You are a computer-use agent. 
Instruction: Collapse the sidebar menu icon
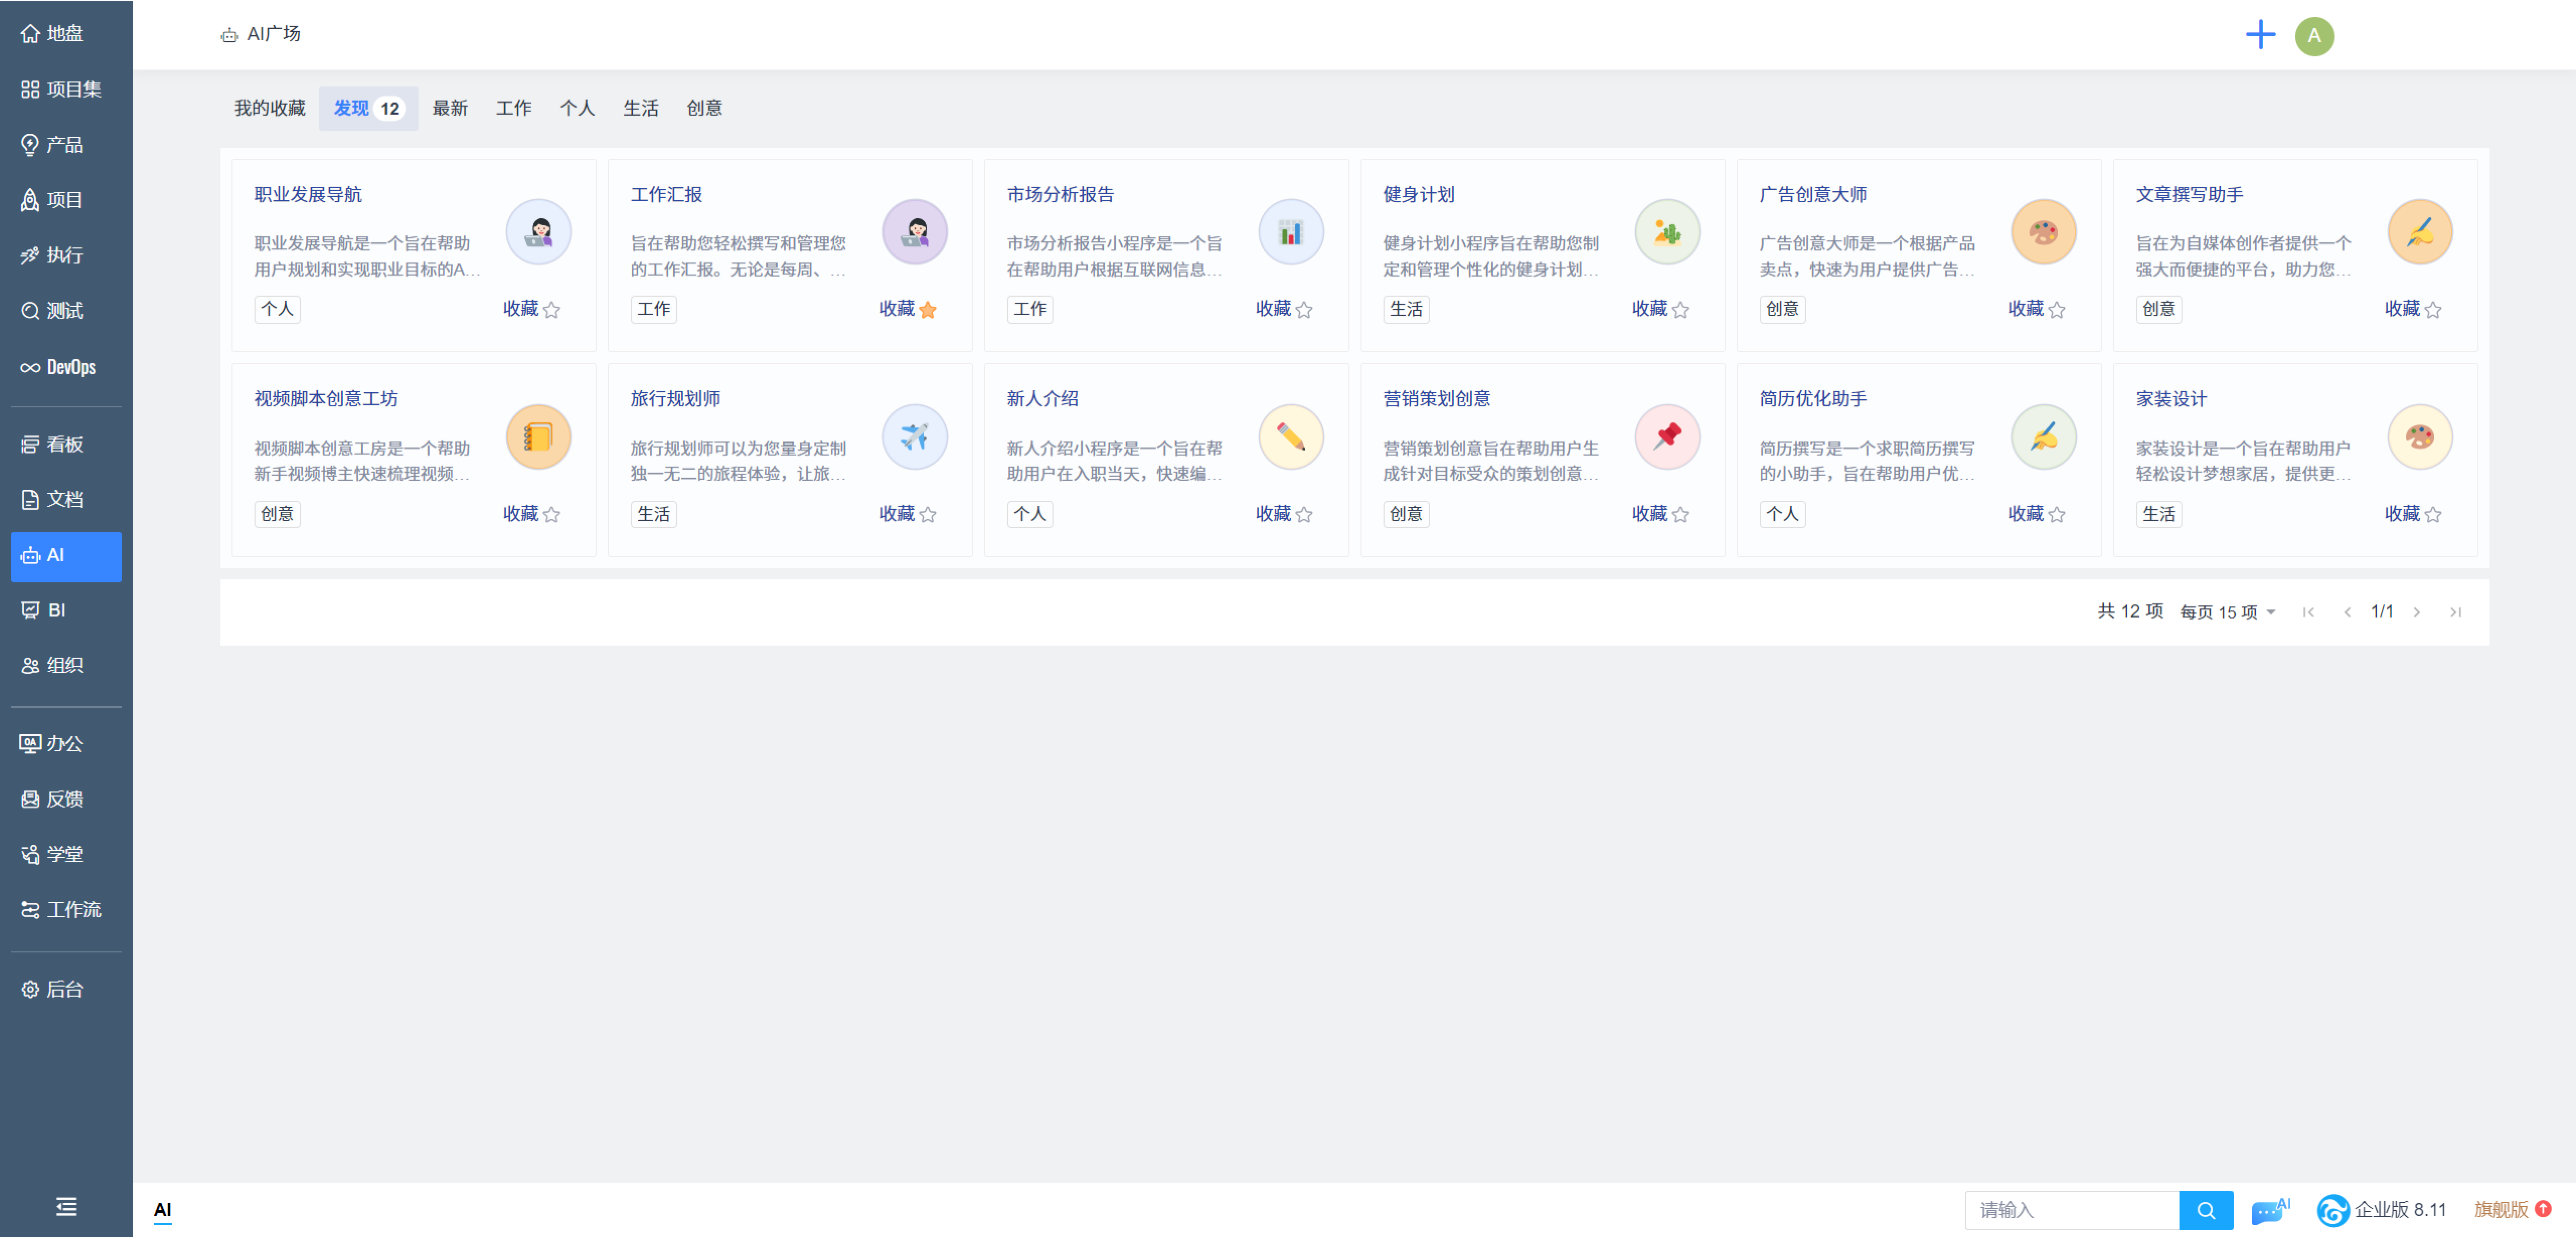(x=66, y=1206)
